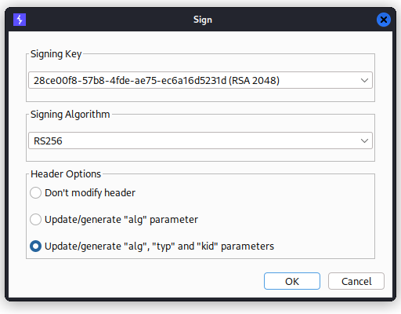Click the Signing Algorithm group label

(x=70, y=115)
